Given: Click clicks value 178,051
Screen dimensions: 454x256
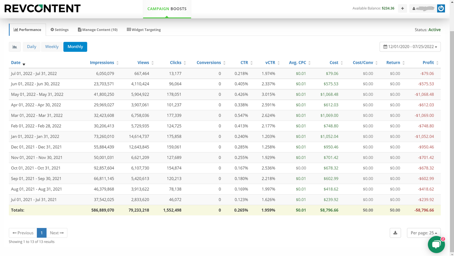Looking at the screenshot, I should [174, 94].
